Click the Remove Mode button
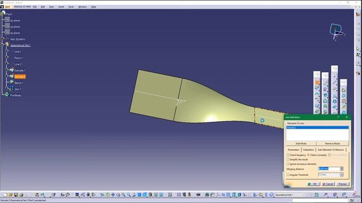The height and width of the screenshot is (203, 362). coord(333,143)
